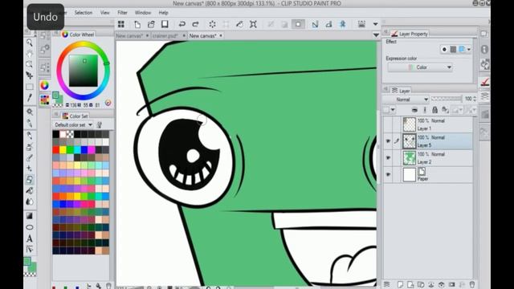Click the layer opacity slider
Viewport: 514px width, 289px height.
(x=447, y=99)
